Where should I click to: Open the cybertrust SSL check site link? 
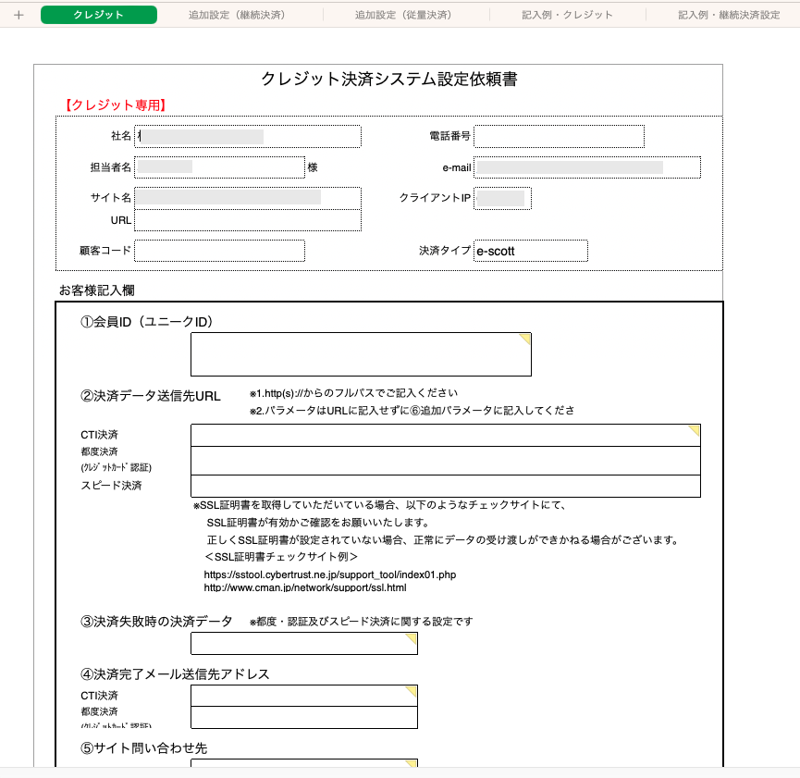coord(329,574)
